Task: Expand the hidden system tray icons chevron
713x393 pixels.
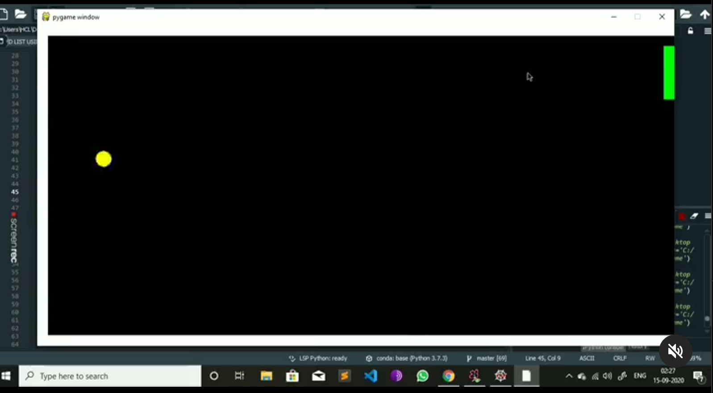Action: click(x=569, y=376)
